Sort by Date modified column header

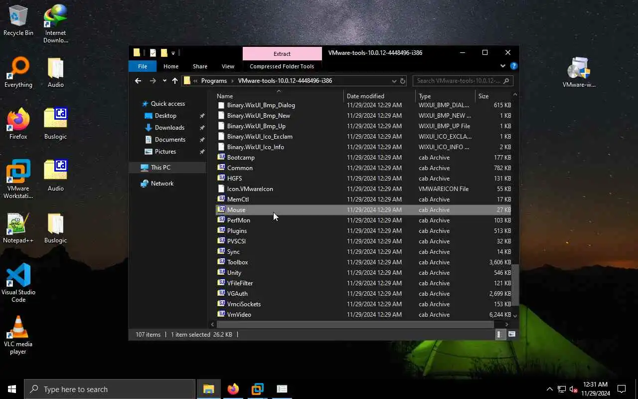379,96
